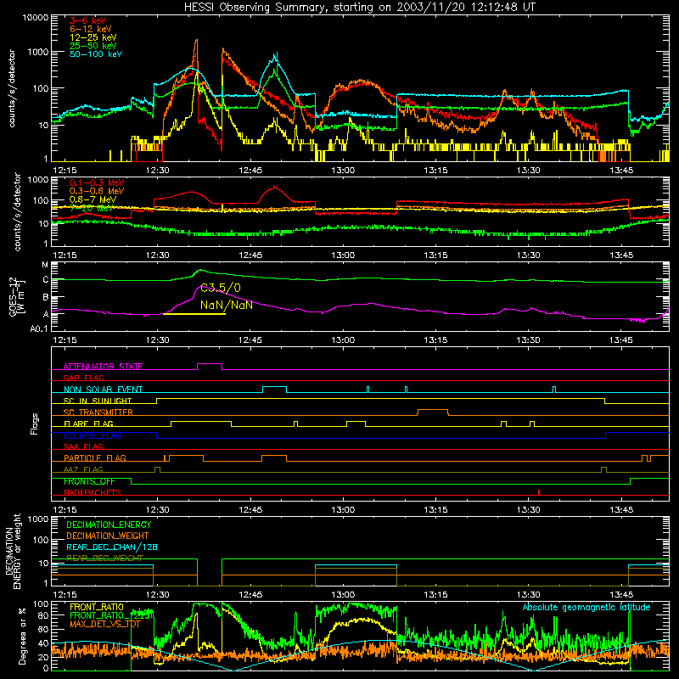679x679 pixels.
Task: Click the counts/s/detector axis title of top panel
Action: pos(12,88)
